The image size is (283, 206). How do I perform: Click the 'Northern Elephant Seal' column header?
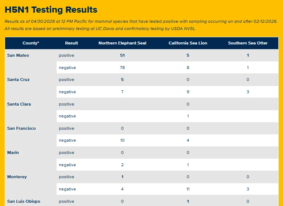click(122, 43)
